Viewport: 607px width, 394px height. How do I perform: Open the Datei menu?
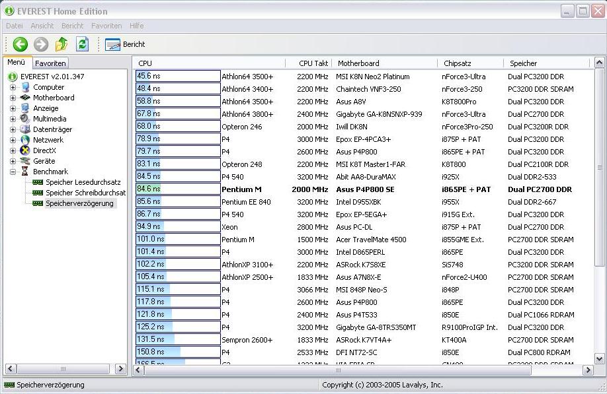[15, 26]
